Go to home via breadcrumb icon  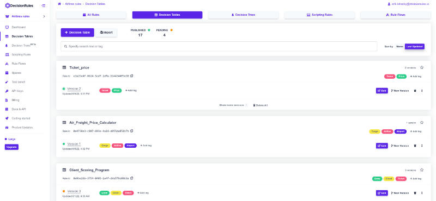[59, 4]
